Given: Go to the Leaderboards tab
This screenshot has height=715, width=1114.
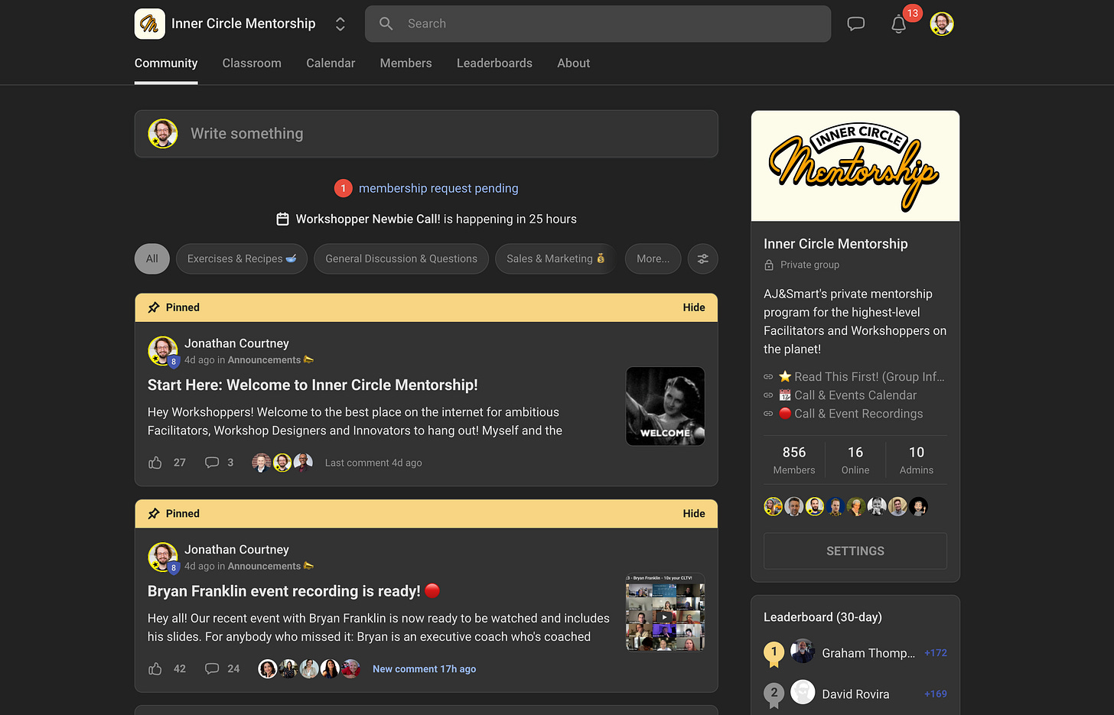Looking at the screenshot, I should coord(494,63).
